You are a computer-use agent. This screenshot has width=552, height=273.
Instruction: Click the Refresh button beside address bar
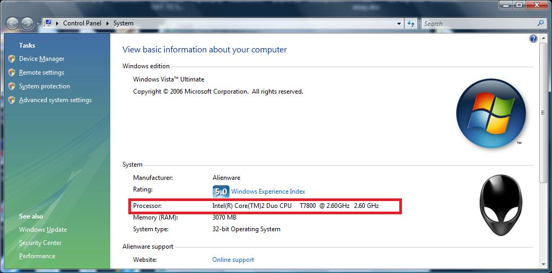[x=410, y=23]
